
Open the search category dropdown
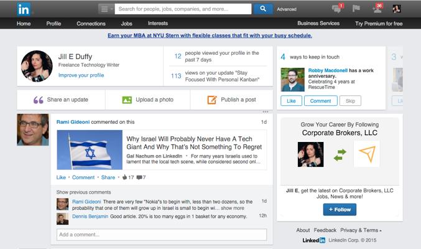click(106, 9)
